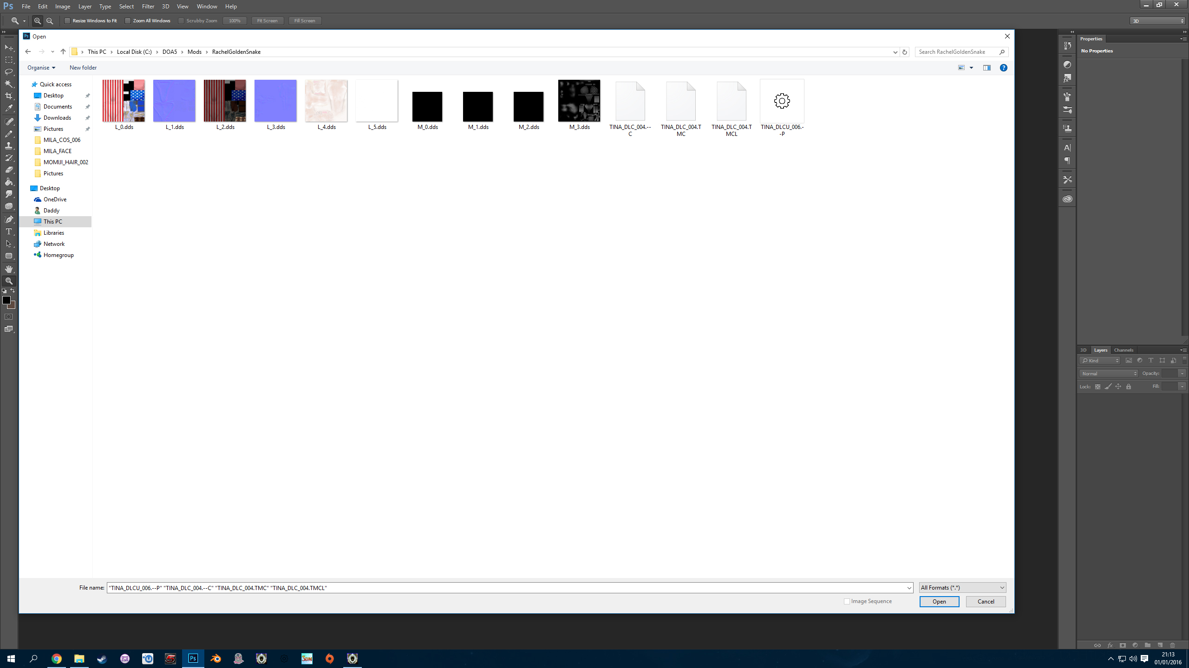
Task: Toggle the Scrubby Zoom checkbox
Action: pyautogui.click(x=181, y=21)
